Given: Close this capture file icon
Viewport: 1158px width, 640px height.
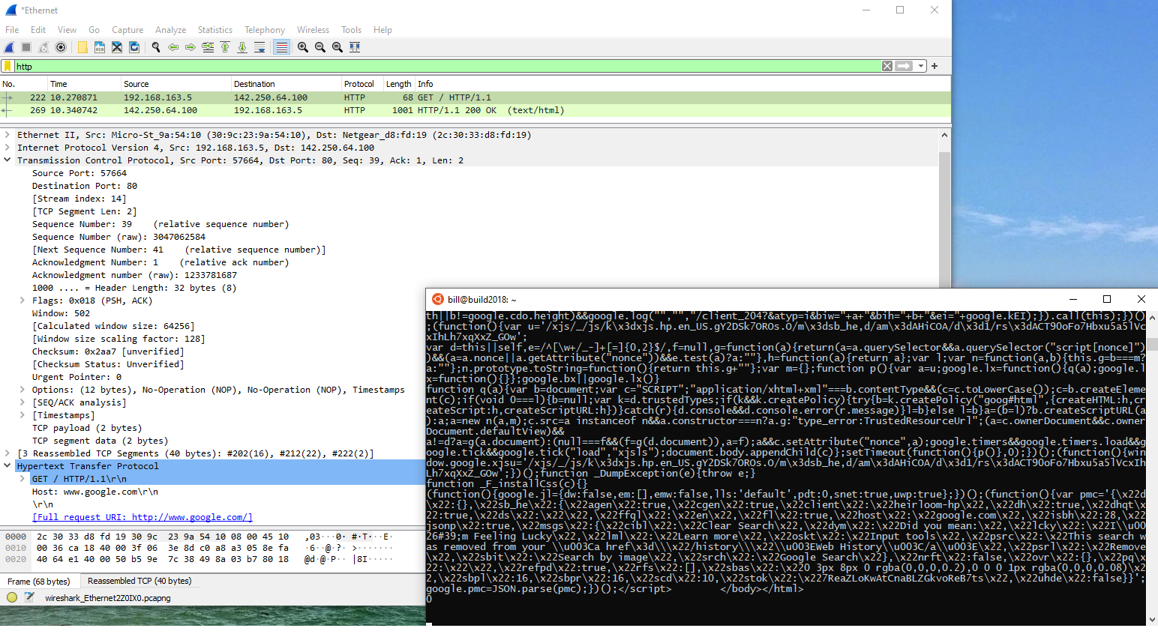Looking at the screenshot, I should pos(117,47).
